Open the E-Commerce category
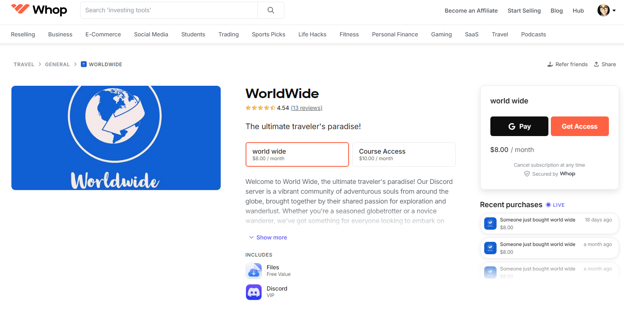 (x=103, y=34)
